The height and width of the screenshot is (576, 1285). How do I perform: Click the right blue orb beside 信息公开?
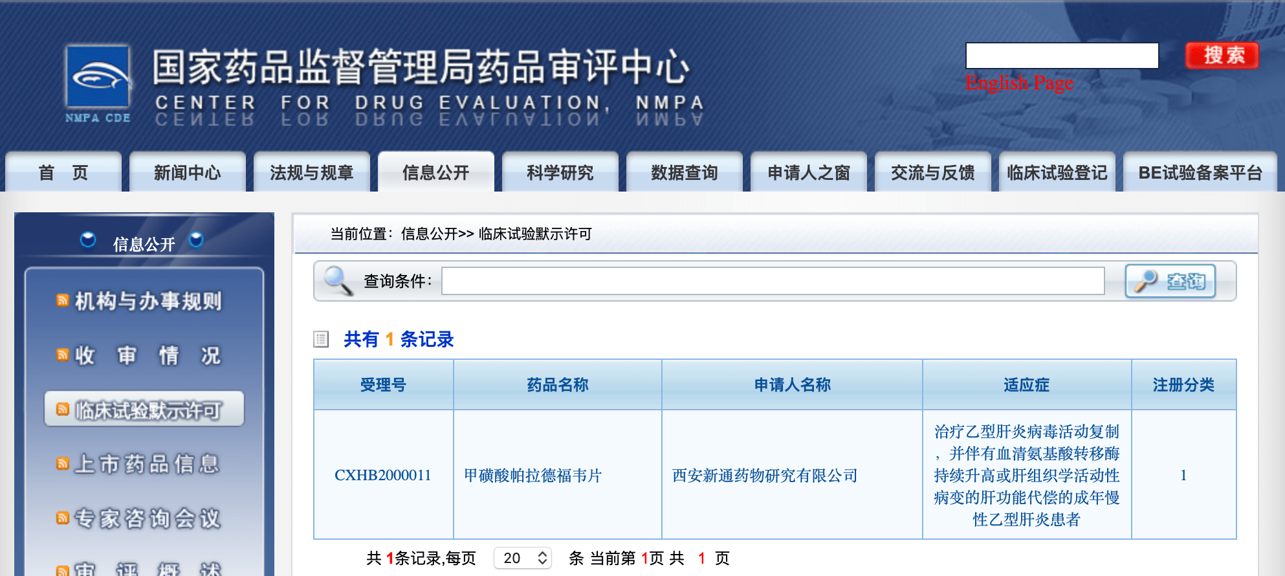[196, 240]
